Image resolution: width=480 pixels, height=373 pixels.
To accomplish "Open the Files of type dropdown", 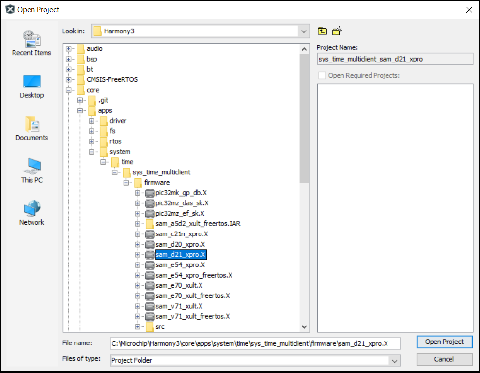I will tap(395, 360).
